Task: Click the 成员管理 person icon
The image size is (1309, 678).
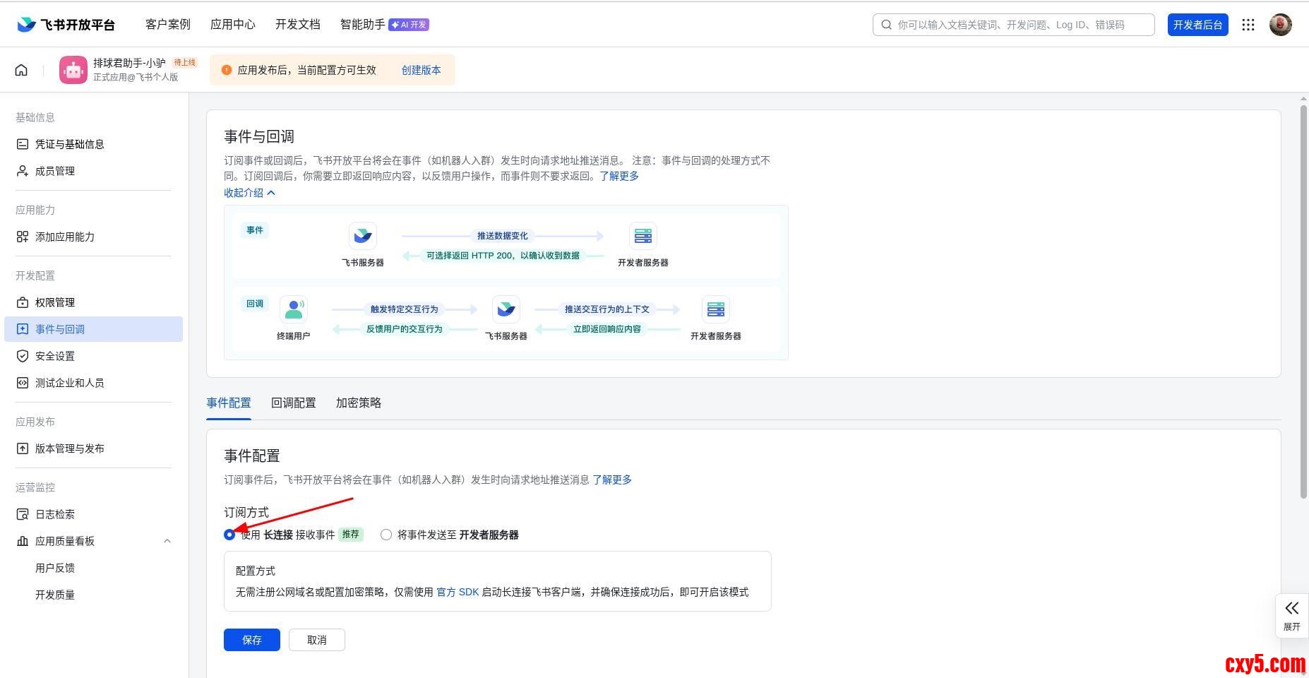Action: pyautogui.click(x=23, y=171)
